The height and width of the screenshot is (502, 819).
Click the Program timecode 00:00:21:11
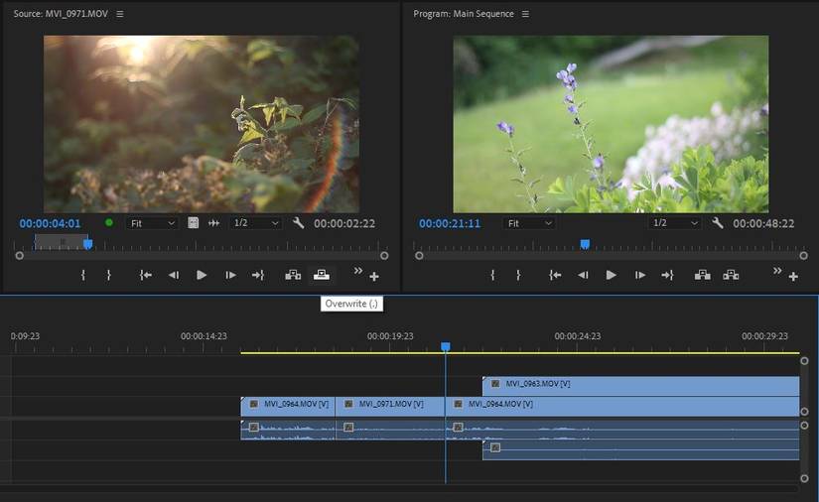click(x=450, y=223)
